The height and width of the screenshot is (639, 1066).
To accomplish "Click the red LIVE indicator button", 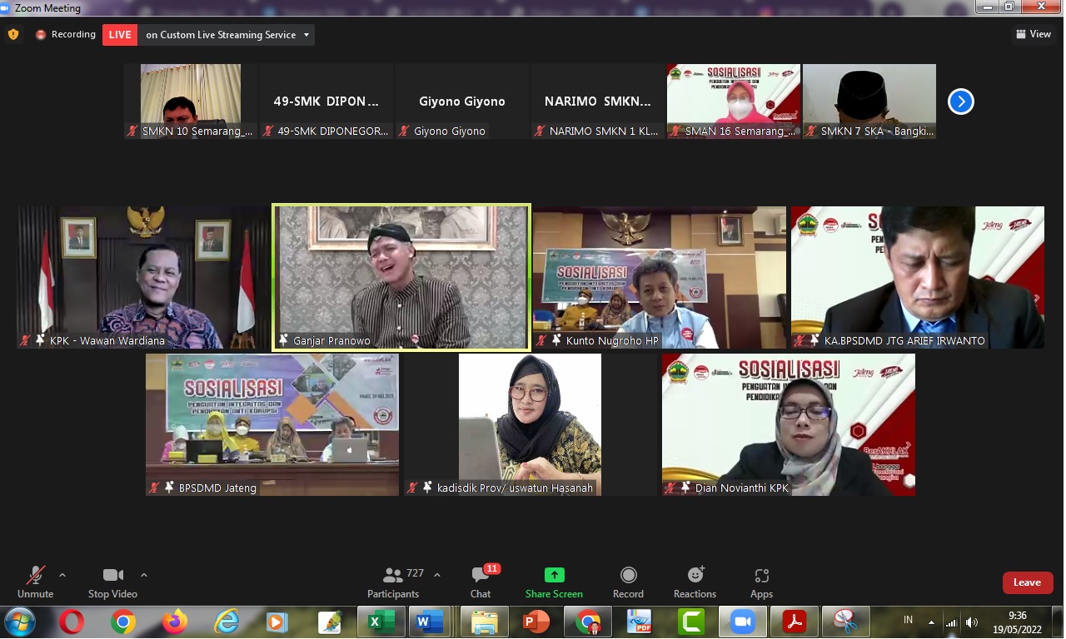I will [x=120, y=35].
